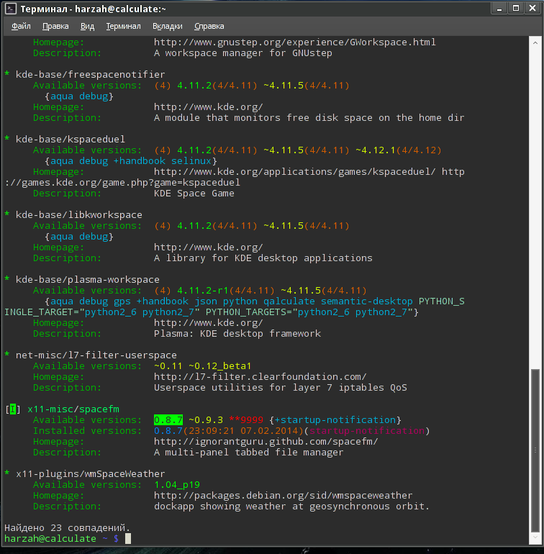
Task: Click the 'Найдено 23 совпадений.' line
Action: (67, 528)
